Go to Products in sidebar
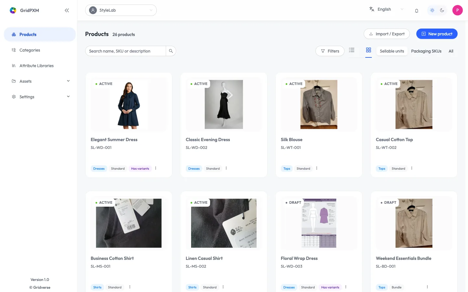This screenshot has height=292, width=468. click(x=40, y=34)
